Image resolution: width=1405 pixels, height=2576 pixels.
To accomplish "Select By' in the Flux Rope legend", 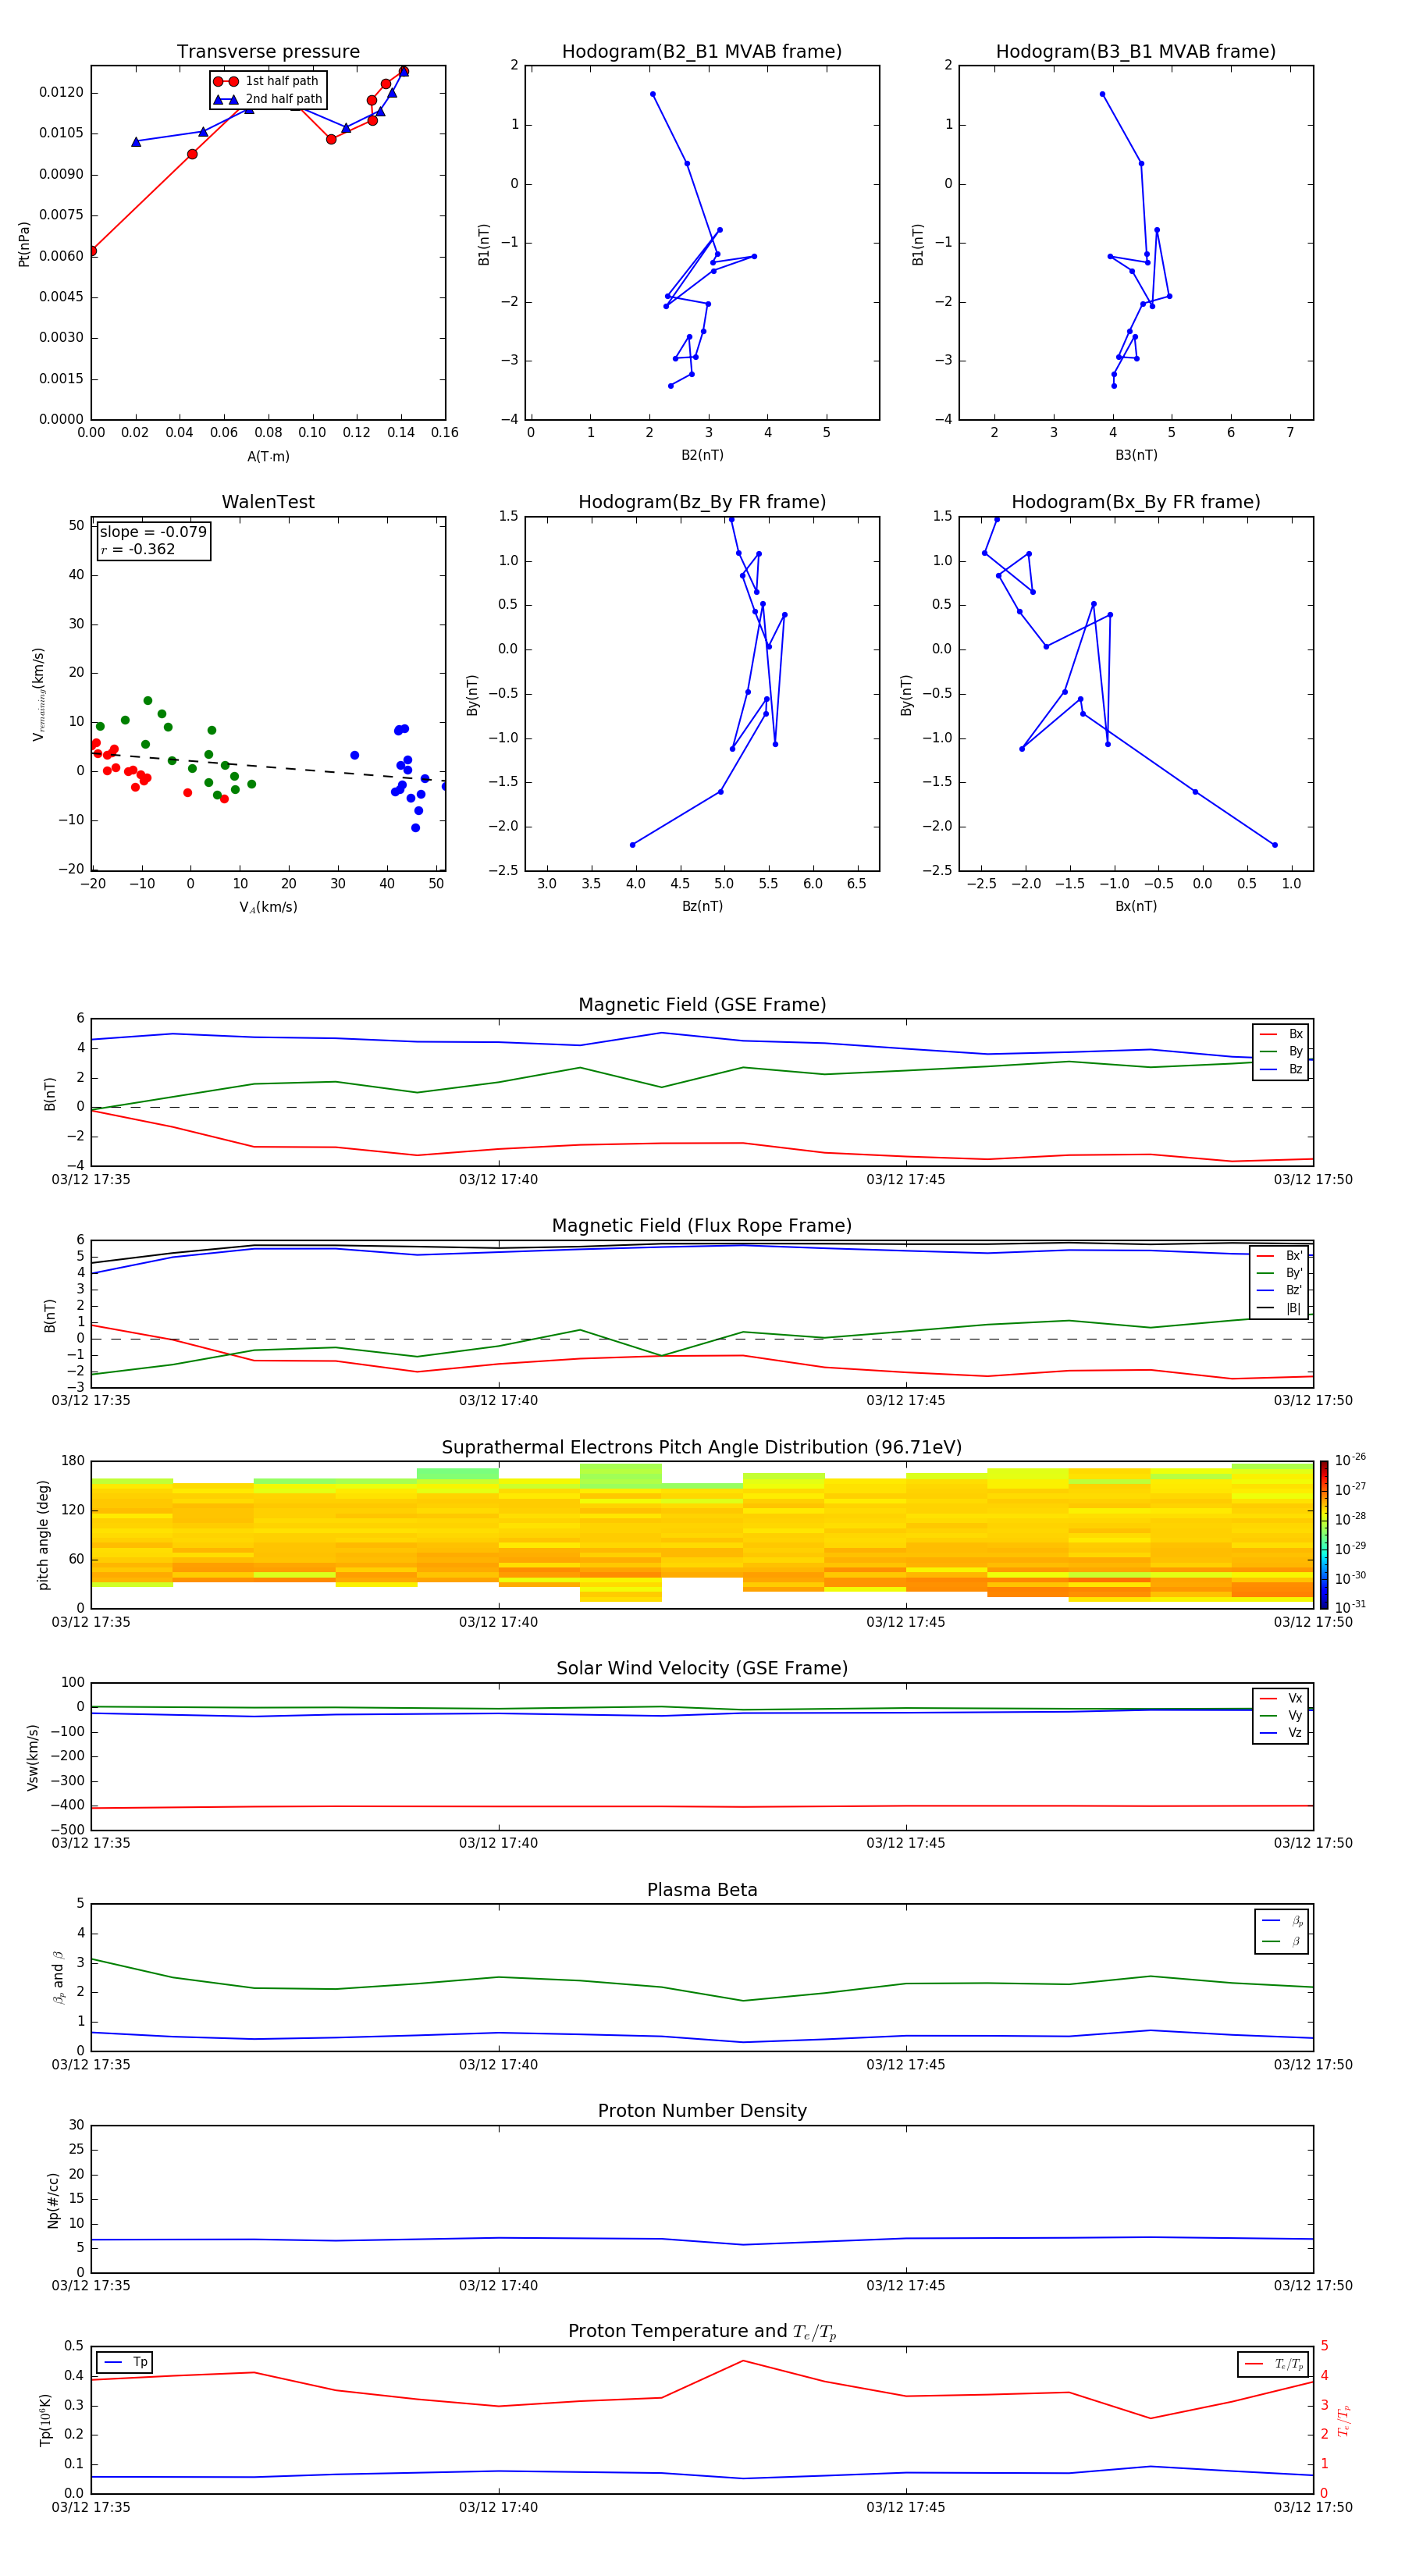I will [1280, 1273].
